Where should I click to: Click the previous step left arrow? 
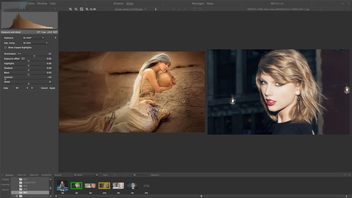point(27,88)
